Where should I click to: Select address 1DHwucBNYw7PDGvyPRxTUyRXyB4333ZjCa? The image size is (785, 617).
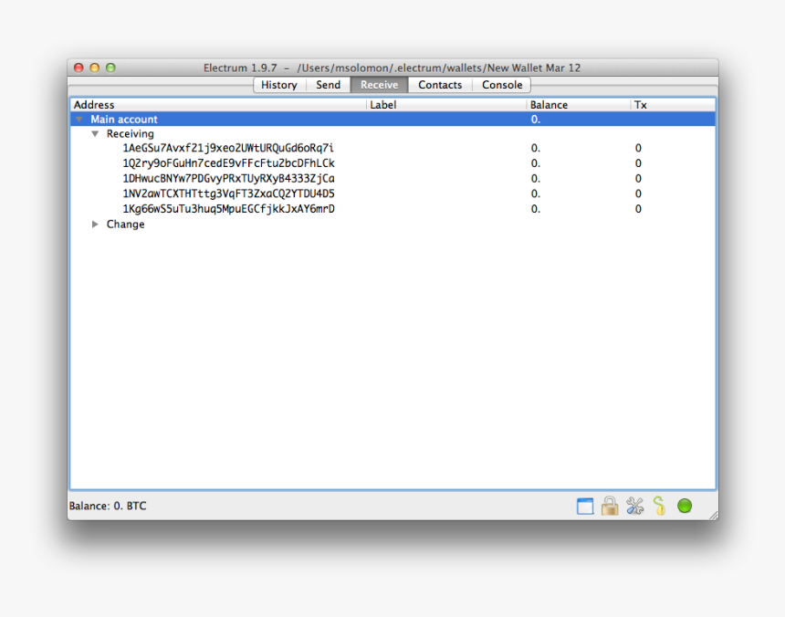(x=229, y=179)
